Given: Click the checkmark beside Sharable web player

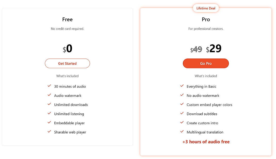Looking at the screenshot, I should click(x=49, y=132).
